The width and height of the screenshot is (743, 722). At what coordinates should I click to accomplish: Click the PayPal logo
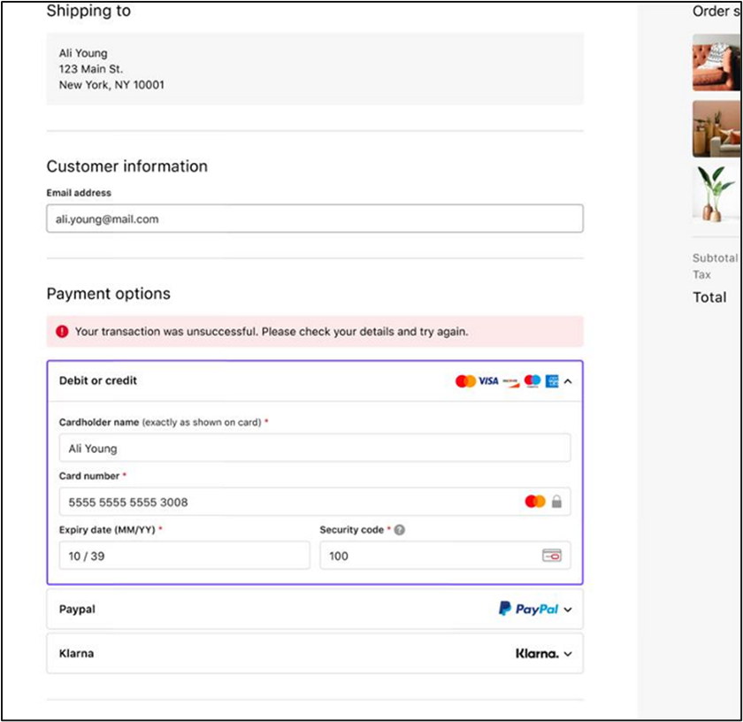[528, 609]
